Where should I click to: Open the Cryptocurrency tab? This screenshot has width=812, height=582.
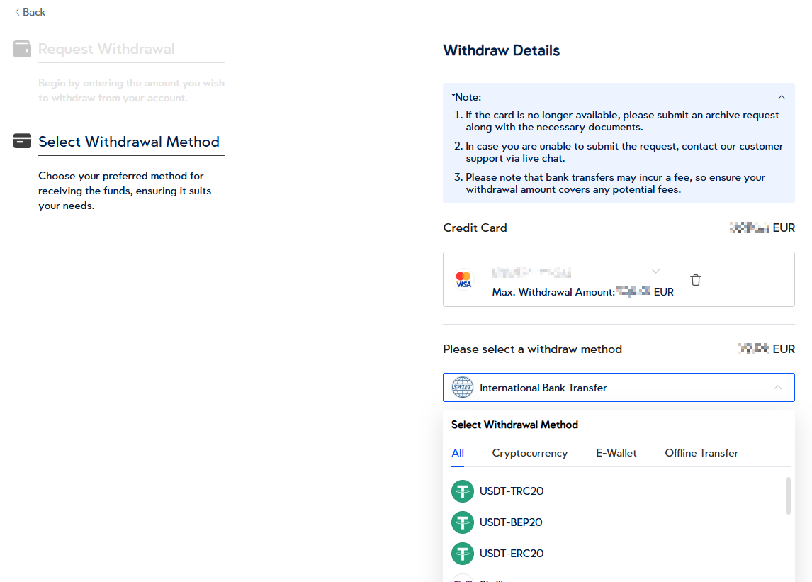[529, 453]
